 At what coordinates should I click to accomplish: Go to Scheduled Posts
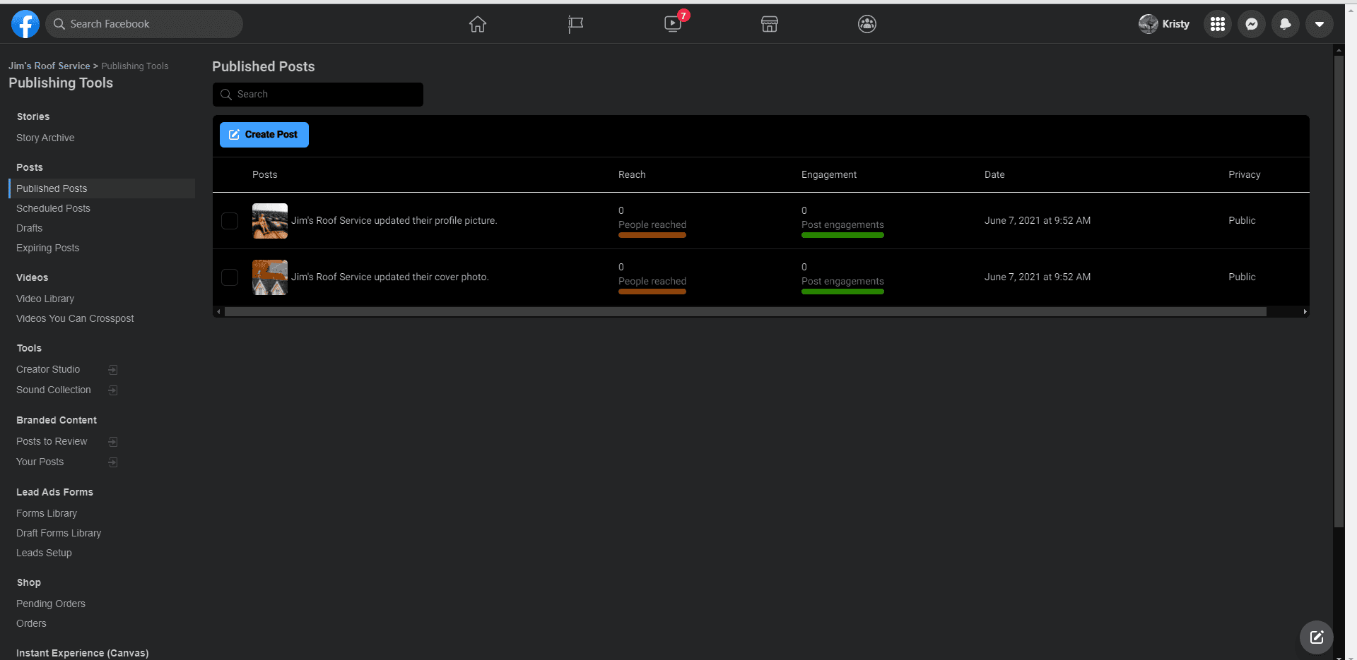(x=53, y=208)
